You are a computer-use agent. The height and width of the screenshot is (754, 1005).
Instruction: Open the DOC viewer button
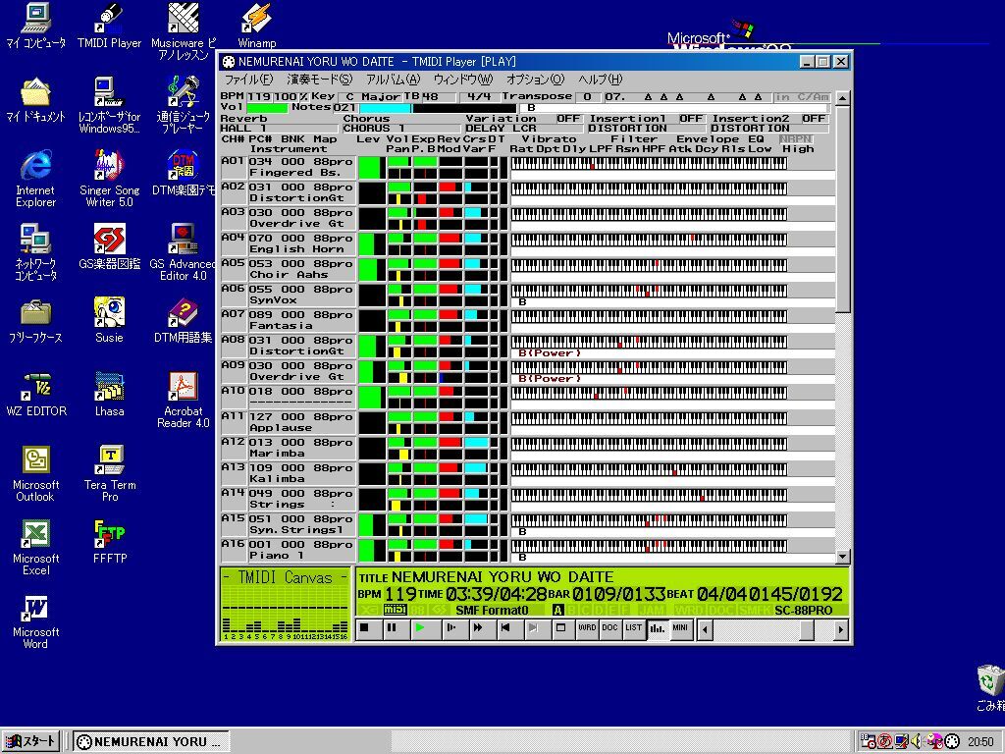[609, 628]
